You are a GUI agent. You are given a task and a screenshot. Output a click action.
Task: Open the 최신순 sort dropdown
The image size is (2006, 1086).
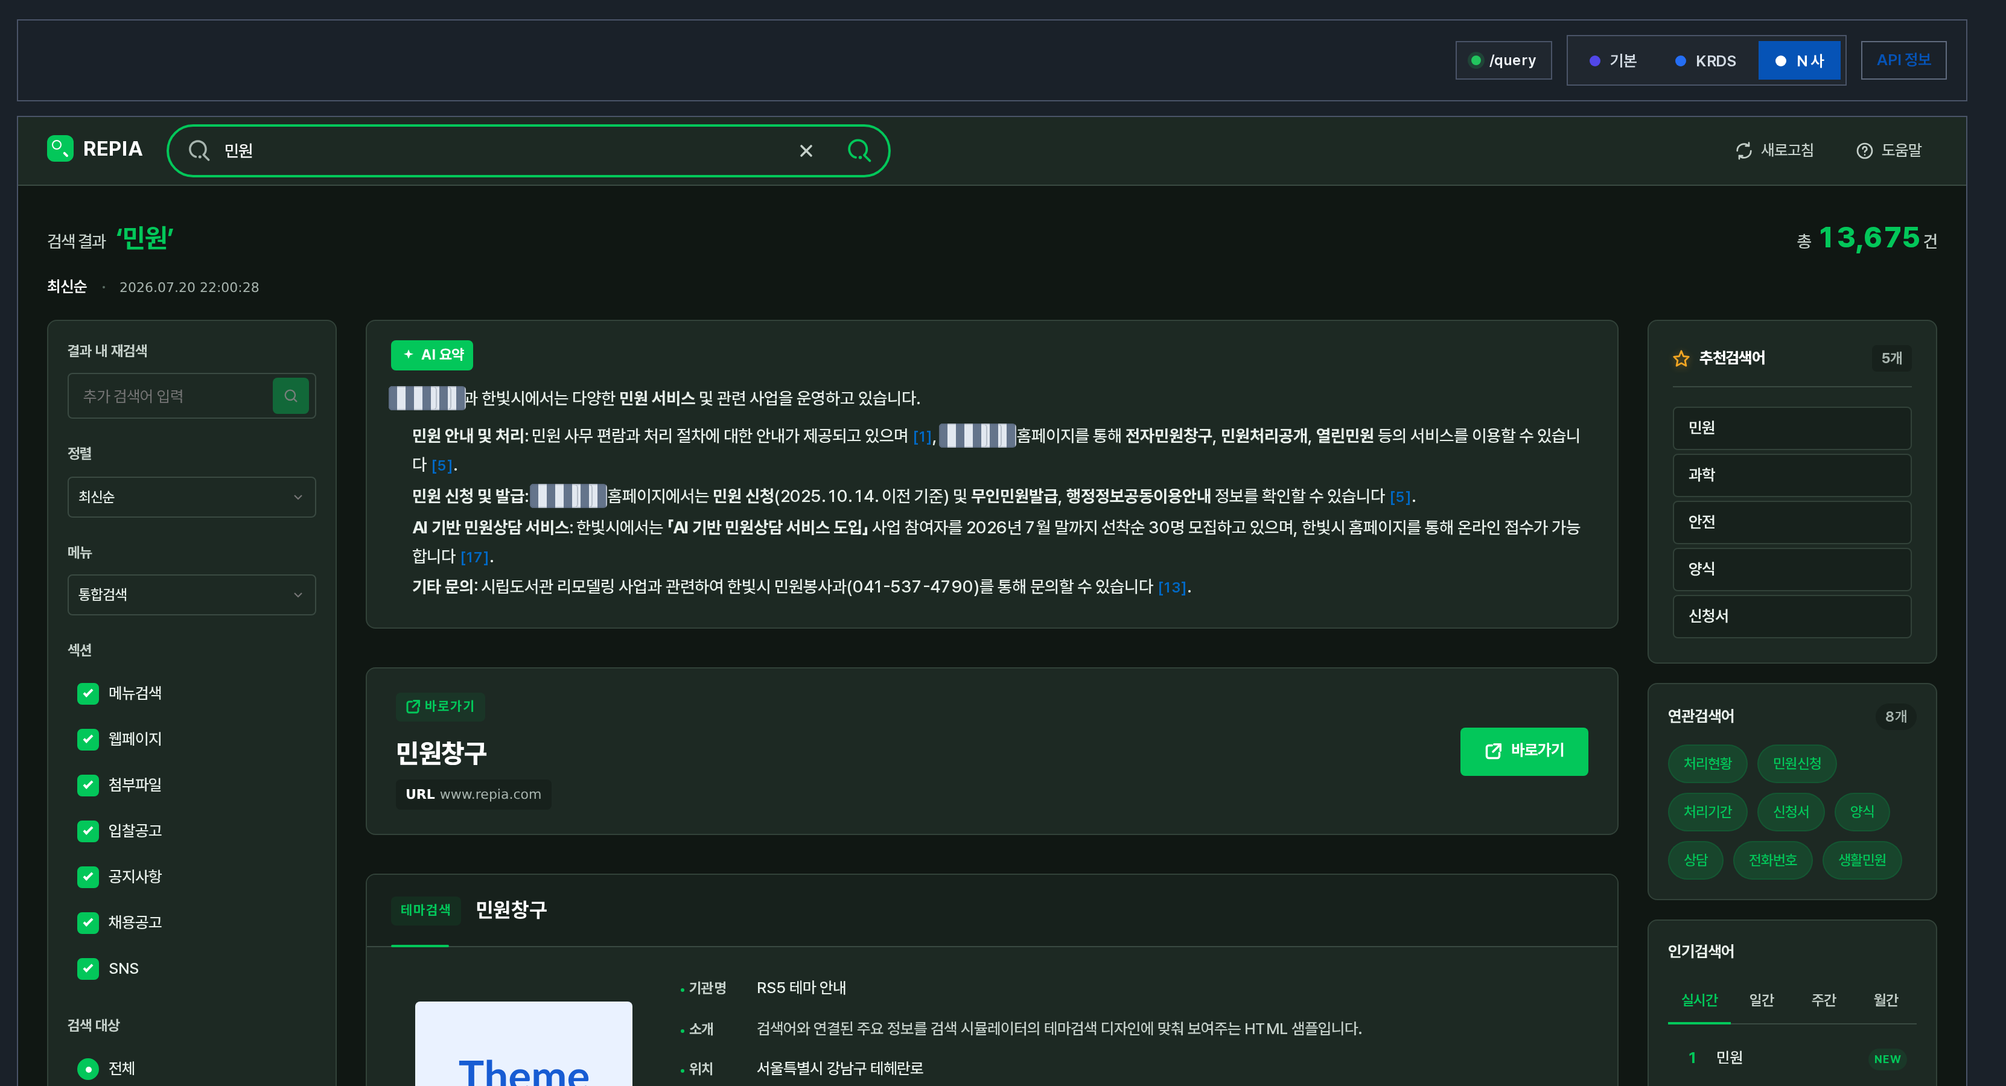(191, 497)
